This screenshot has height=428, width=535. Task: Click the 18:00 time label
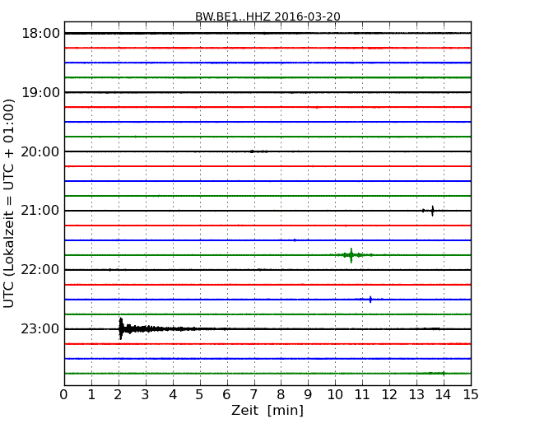point(40,34)
